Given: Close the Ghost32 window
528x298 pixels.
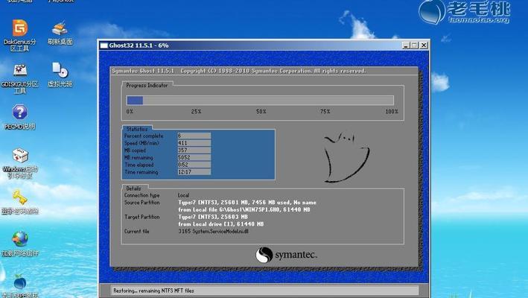Looking at the screenshot, I should (424, 45).
